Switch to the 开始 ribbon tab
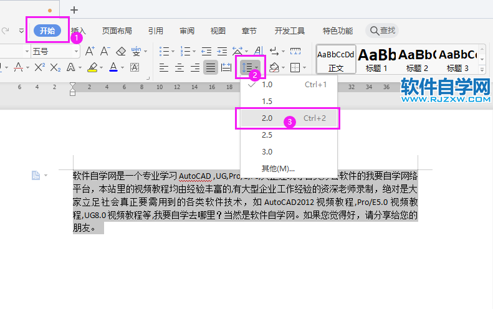Viewport: 493px width, 309px height. pos(47,31)
